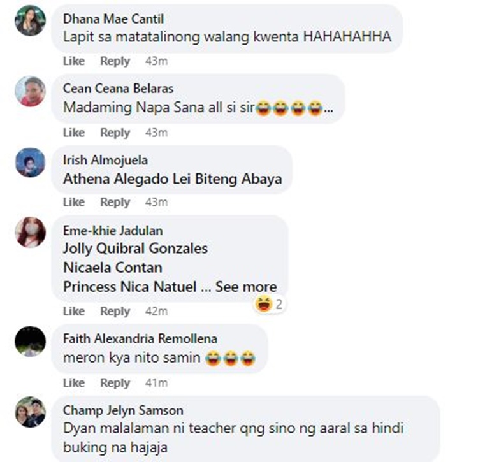Open tagged name Athena Alegado
Screen dimensions: 478x462
point(117,179)
